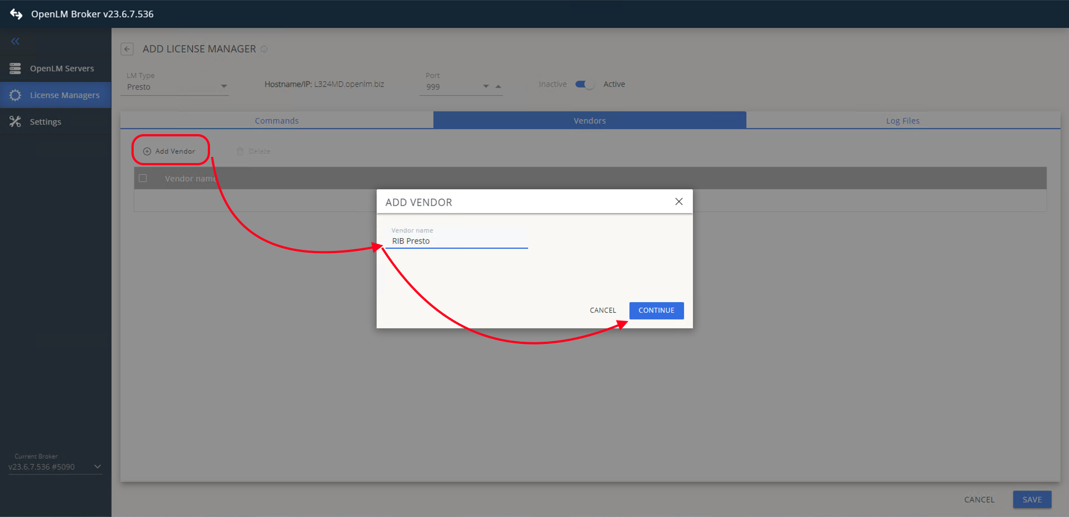This screenshot has height=517, width=1069.
Task: Click the back arrow beside ADD LICENSE MANAGER
Action: coord(127,49)
